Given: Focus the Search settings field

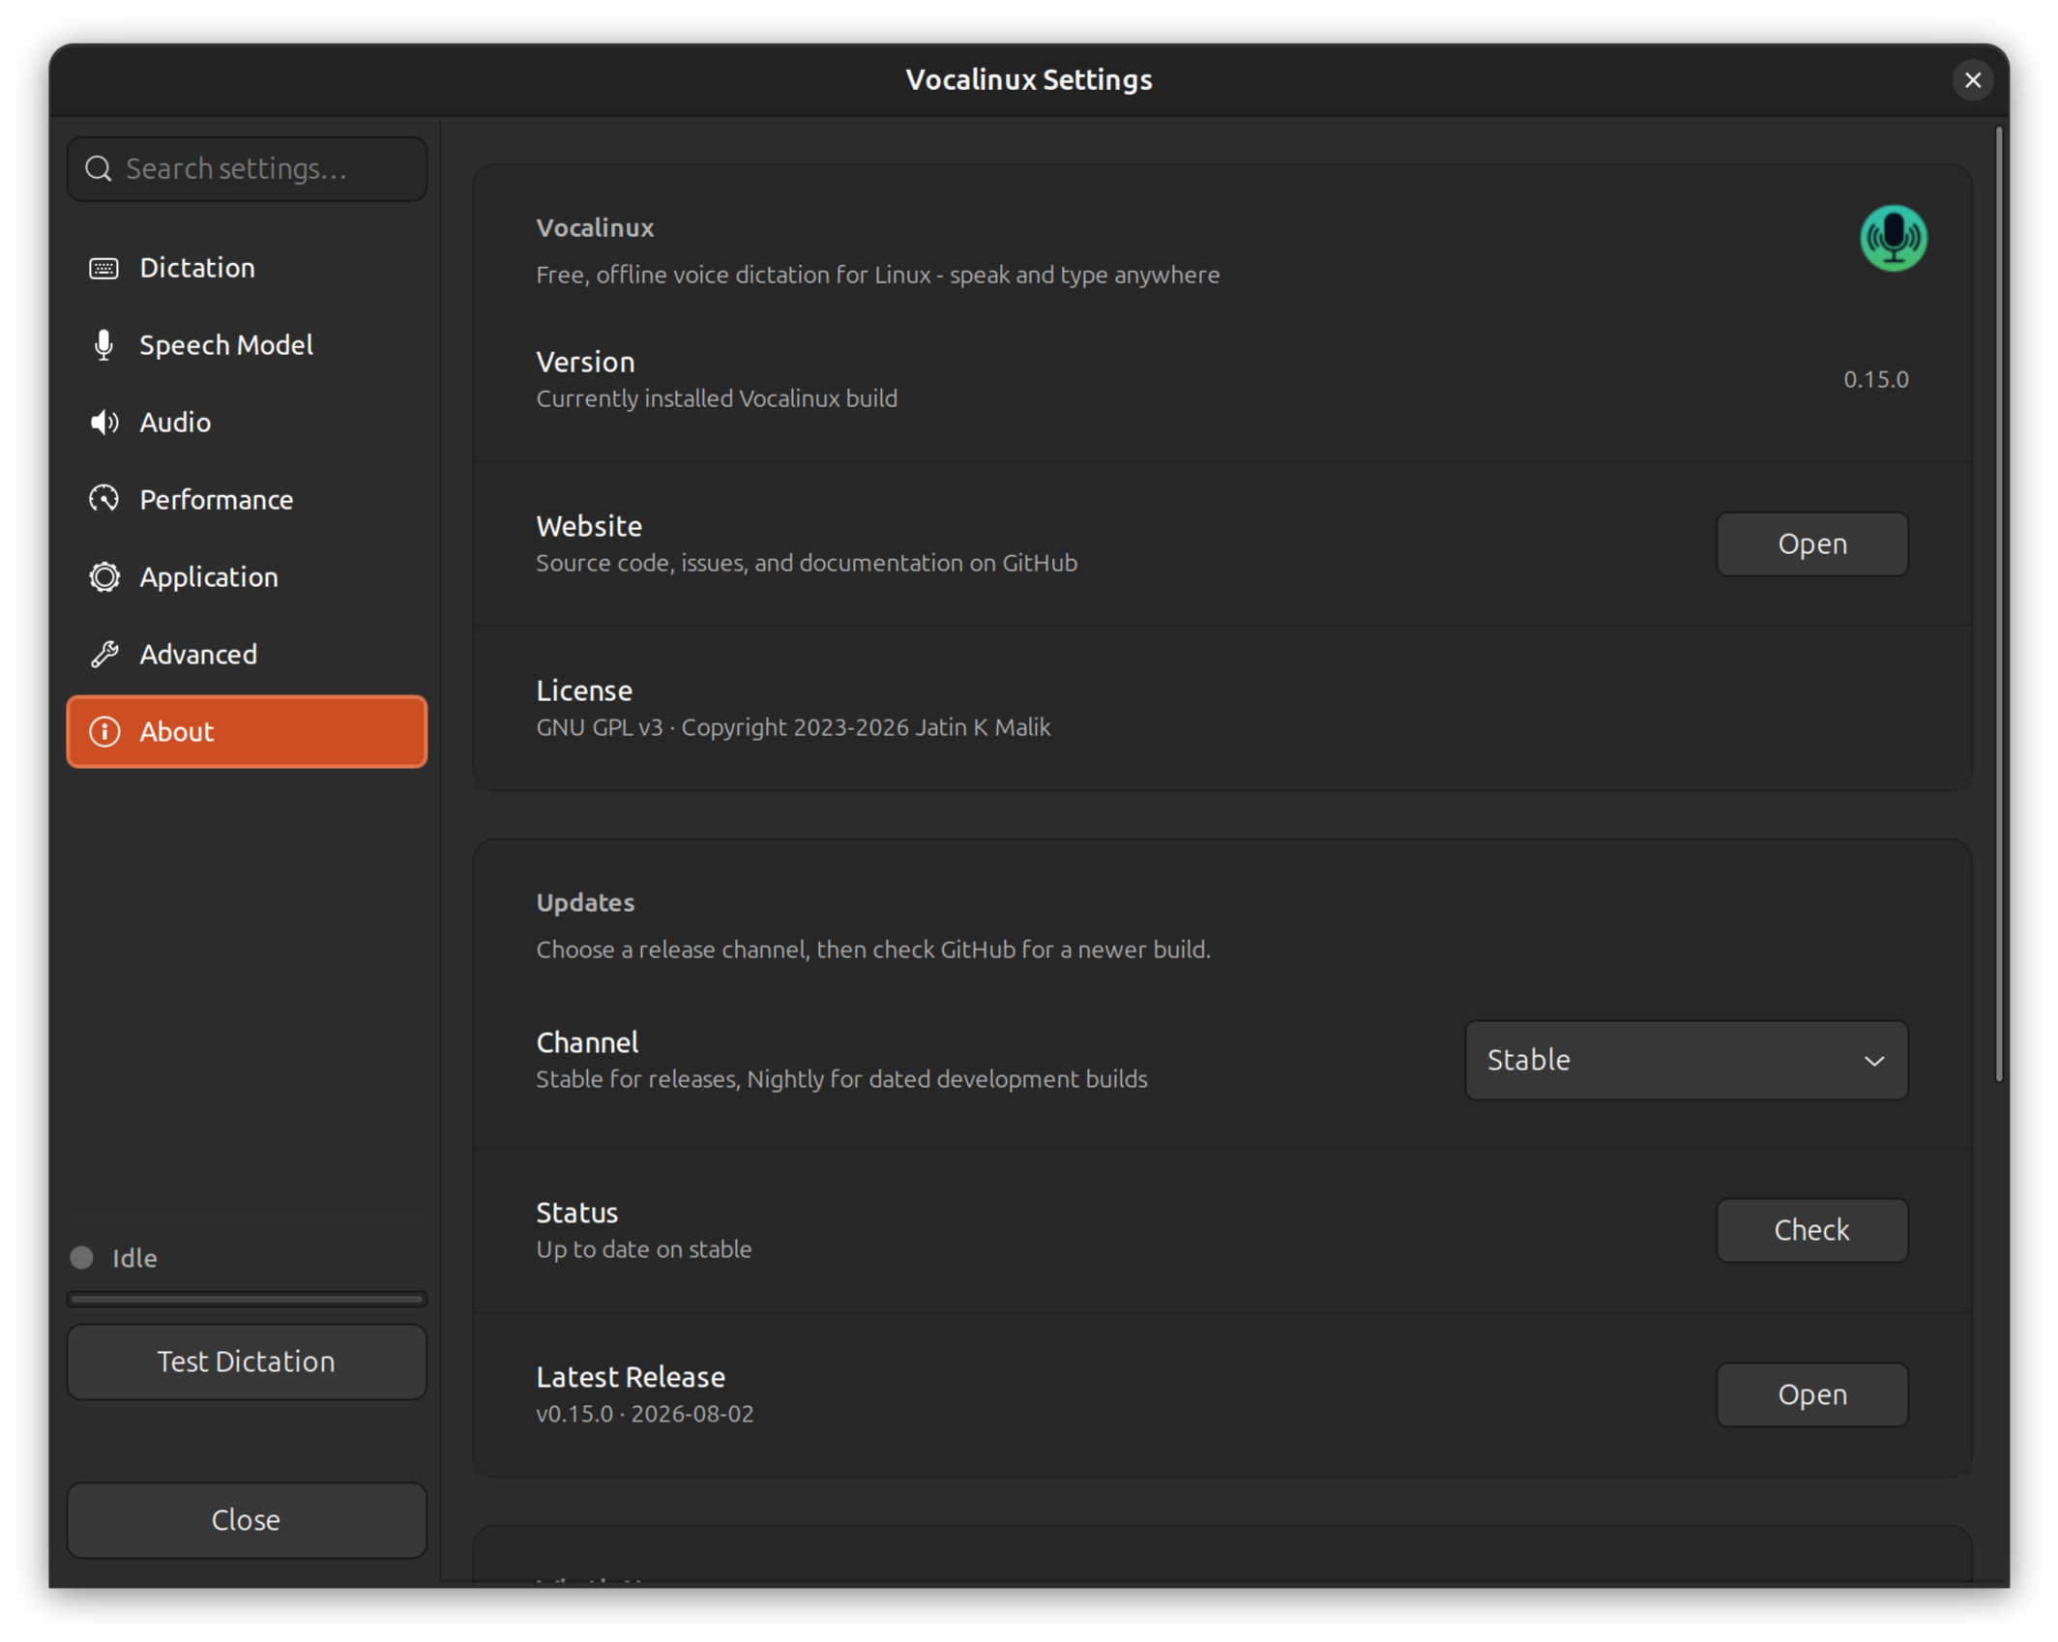Looking at the screenshot, I should point(247,169).
